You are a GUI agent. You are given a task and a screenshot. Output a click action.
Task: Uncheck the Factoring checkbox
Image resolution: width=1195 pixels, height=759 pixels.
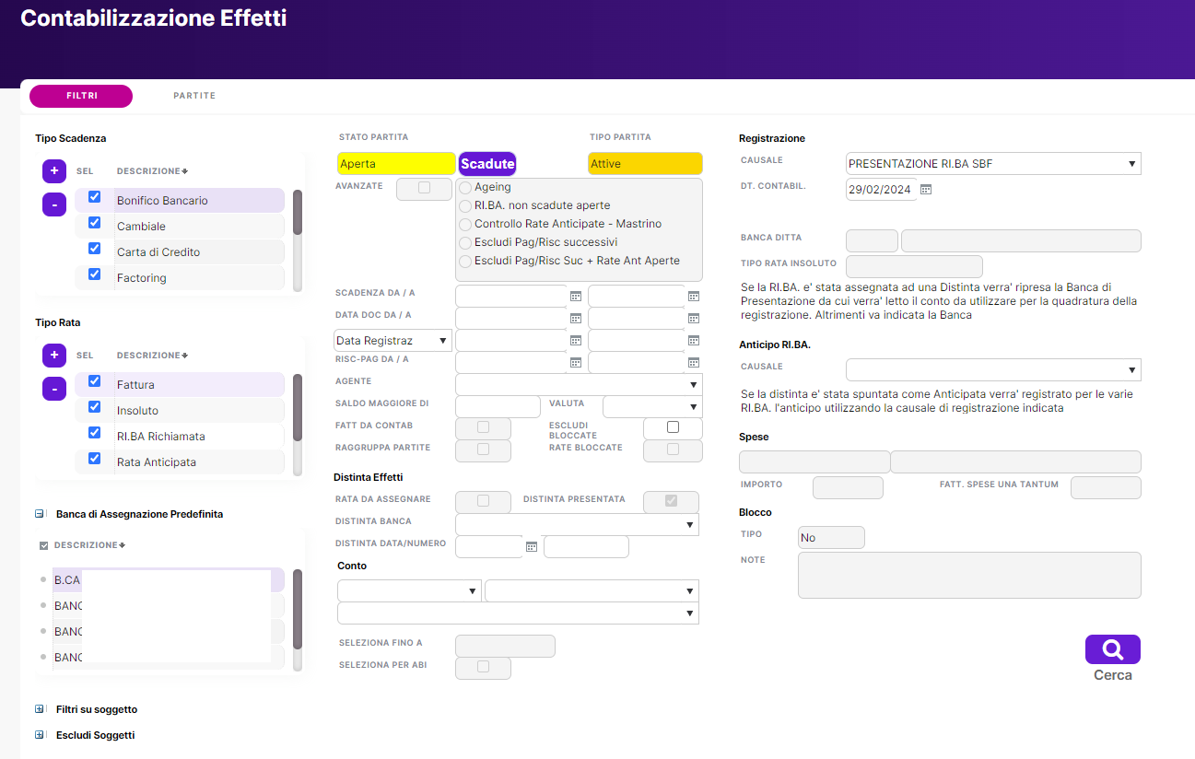(94, 274)
